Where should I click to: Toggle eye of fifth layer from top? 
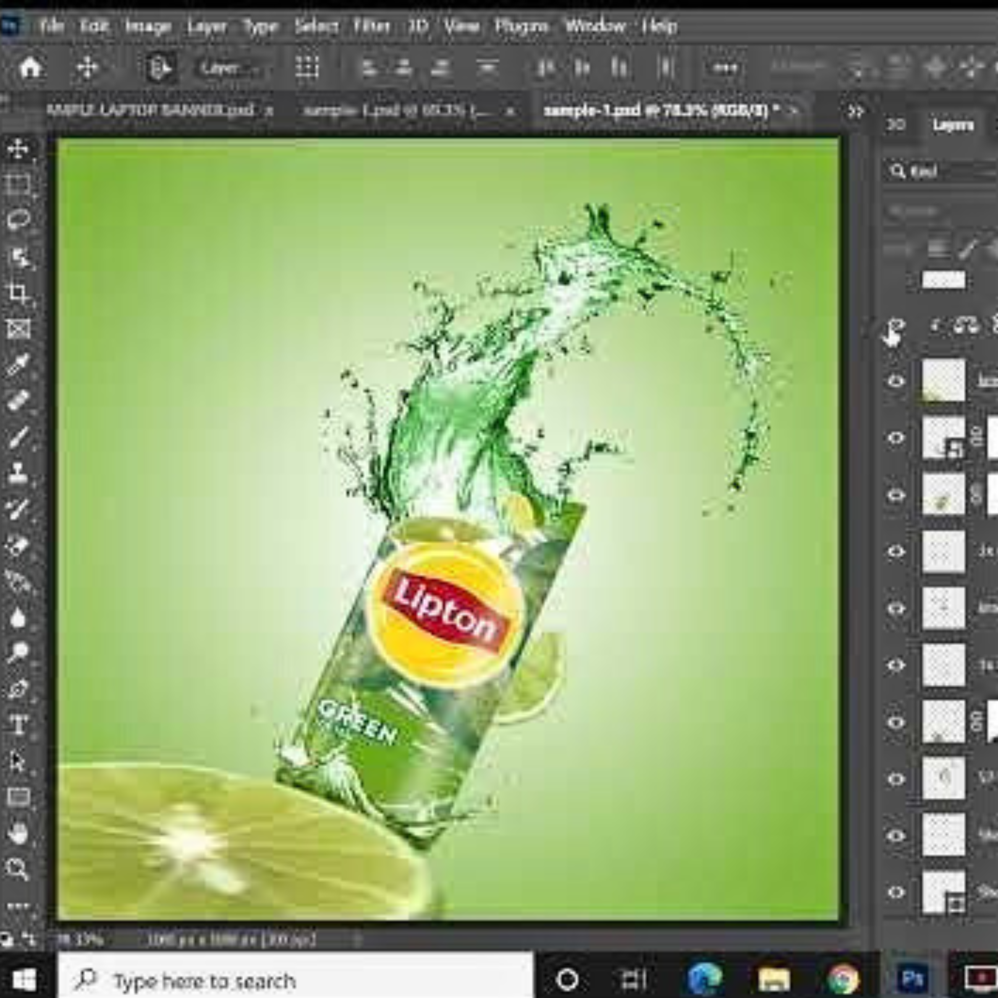tap(896, 609)
